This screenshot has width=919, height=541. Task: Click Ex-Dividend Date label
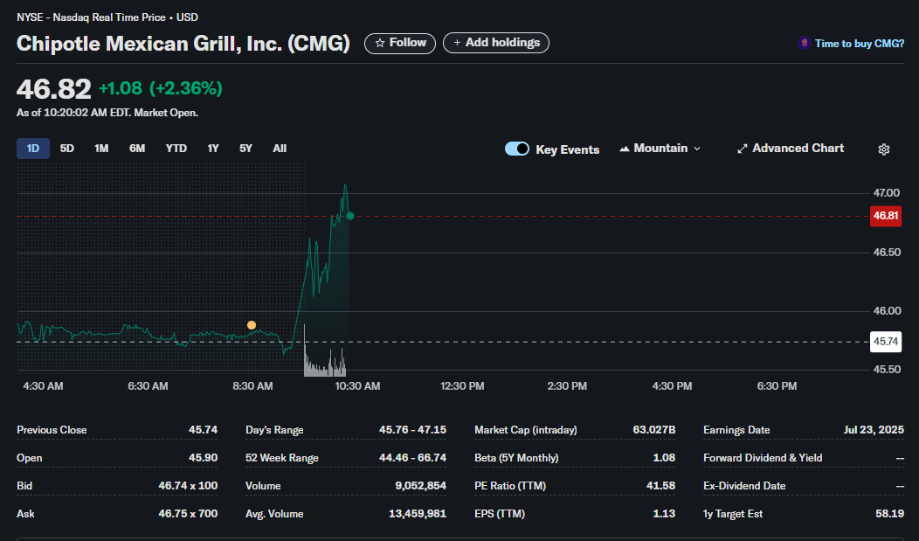[744, 486]
